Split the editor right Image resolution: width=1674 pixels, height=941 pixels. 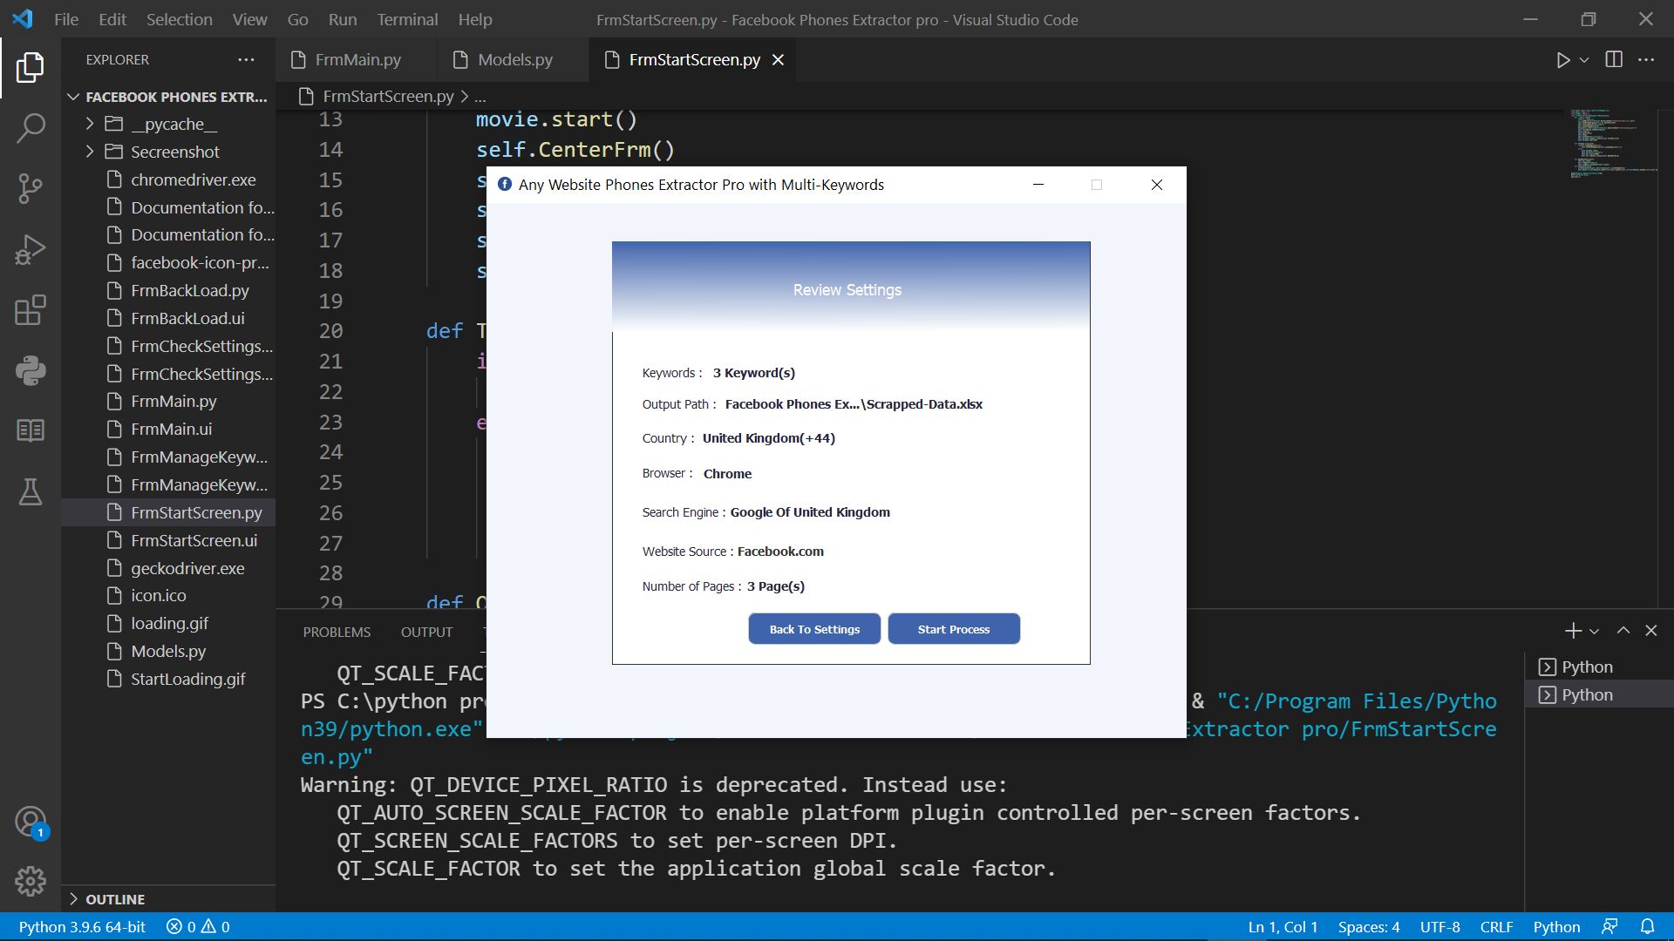tap(1614, 59)
